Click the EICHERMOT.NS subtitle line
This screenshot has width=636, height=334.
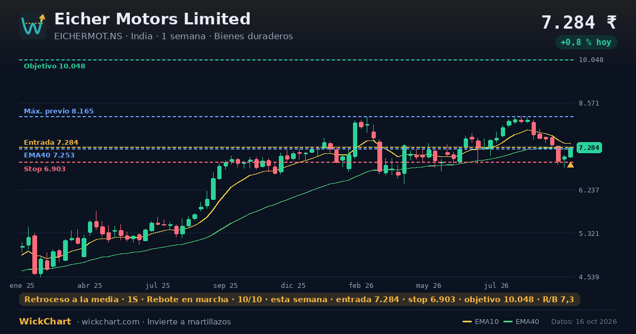[x=173, y=36]
